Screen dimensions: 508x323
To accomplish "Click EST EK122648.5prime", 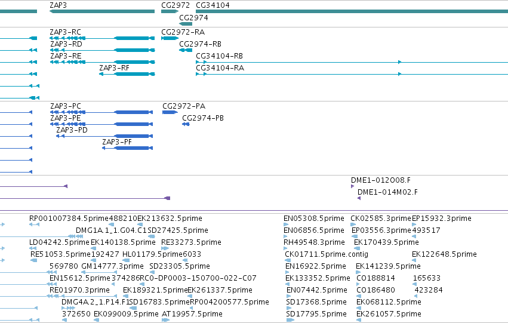I will click(x=444, y=255).
